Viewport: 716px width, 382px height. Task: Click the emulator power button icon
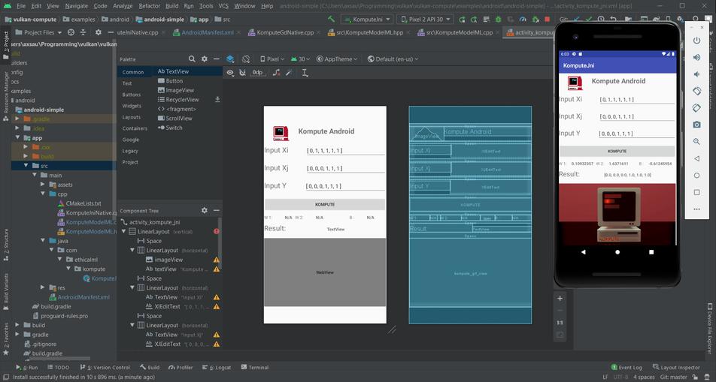(x=697, y=41)
